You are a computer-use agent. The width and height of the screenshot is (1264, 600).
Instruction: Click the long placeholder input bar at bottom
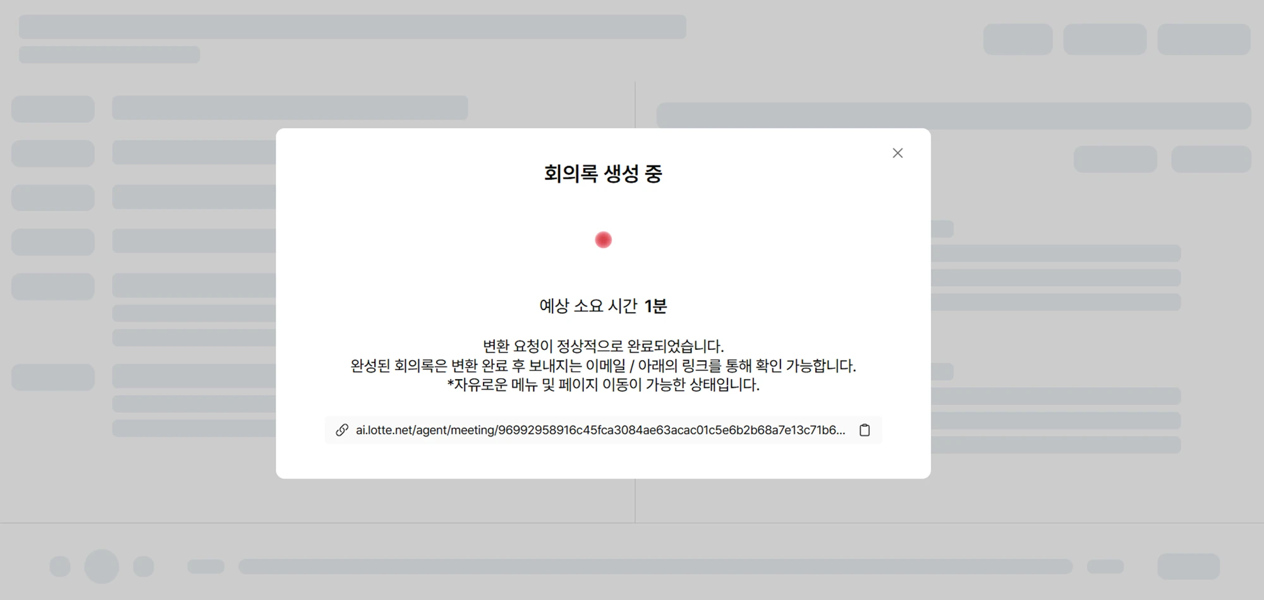(655, 566)
